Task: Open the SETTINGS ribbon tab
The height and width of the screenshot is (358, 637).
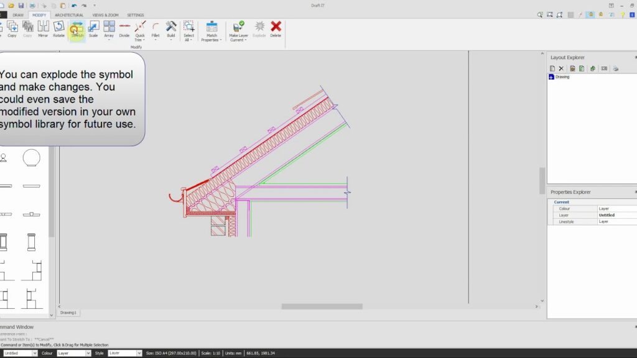Action: (x=135, y=15)
